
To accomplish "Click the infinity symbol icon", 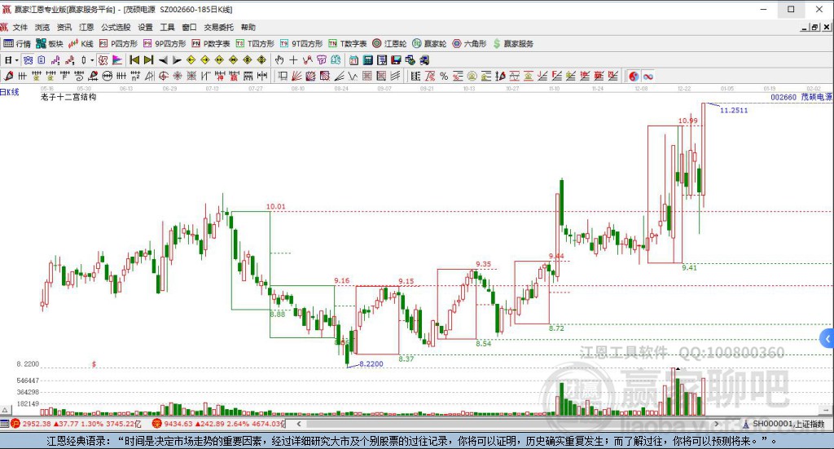I will coord(647,76).
